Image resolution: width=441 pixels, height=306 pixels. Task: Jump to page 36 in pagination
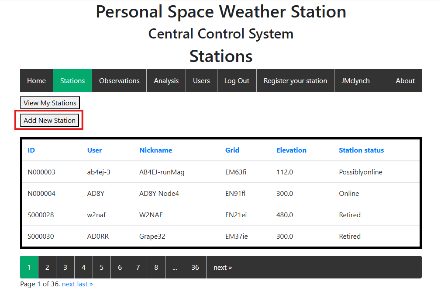tap(195, 267)
